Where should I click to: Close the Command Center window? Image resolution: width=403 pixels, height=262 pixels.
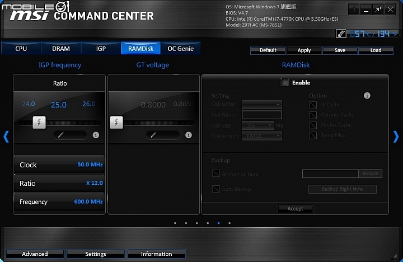click(x=390, y=10)
